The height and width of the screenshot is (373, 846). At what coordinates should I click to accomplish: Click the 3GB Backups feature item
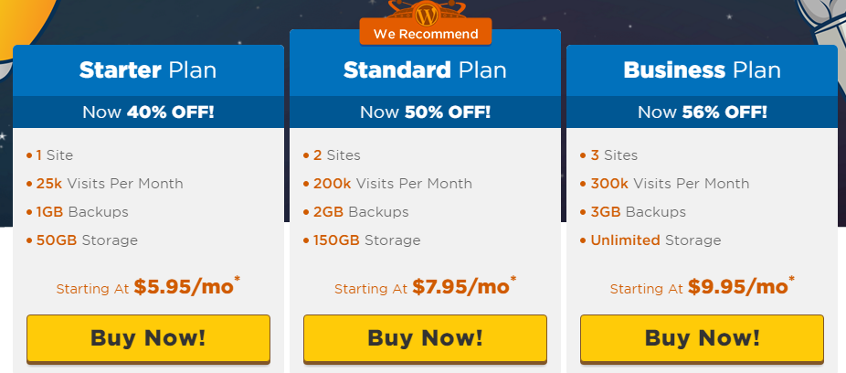[633, 211]
